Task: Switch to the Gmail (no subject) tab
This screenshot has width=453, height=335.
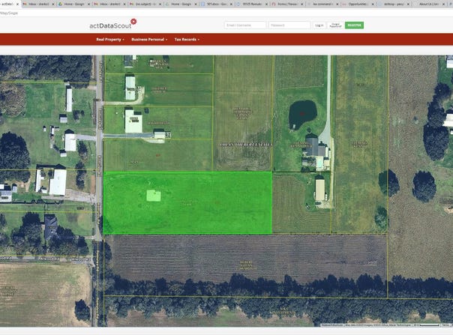Action: pyautogui.click(x=146, y=4)
